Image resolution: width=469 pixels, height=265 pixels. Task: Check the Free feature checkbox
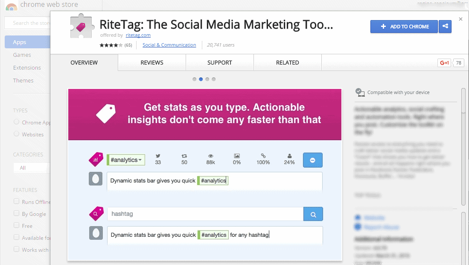17,226
